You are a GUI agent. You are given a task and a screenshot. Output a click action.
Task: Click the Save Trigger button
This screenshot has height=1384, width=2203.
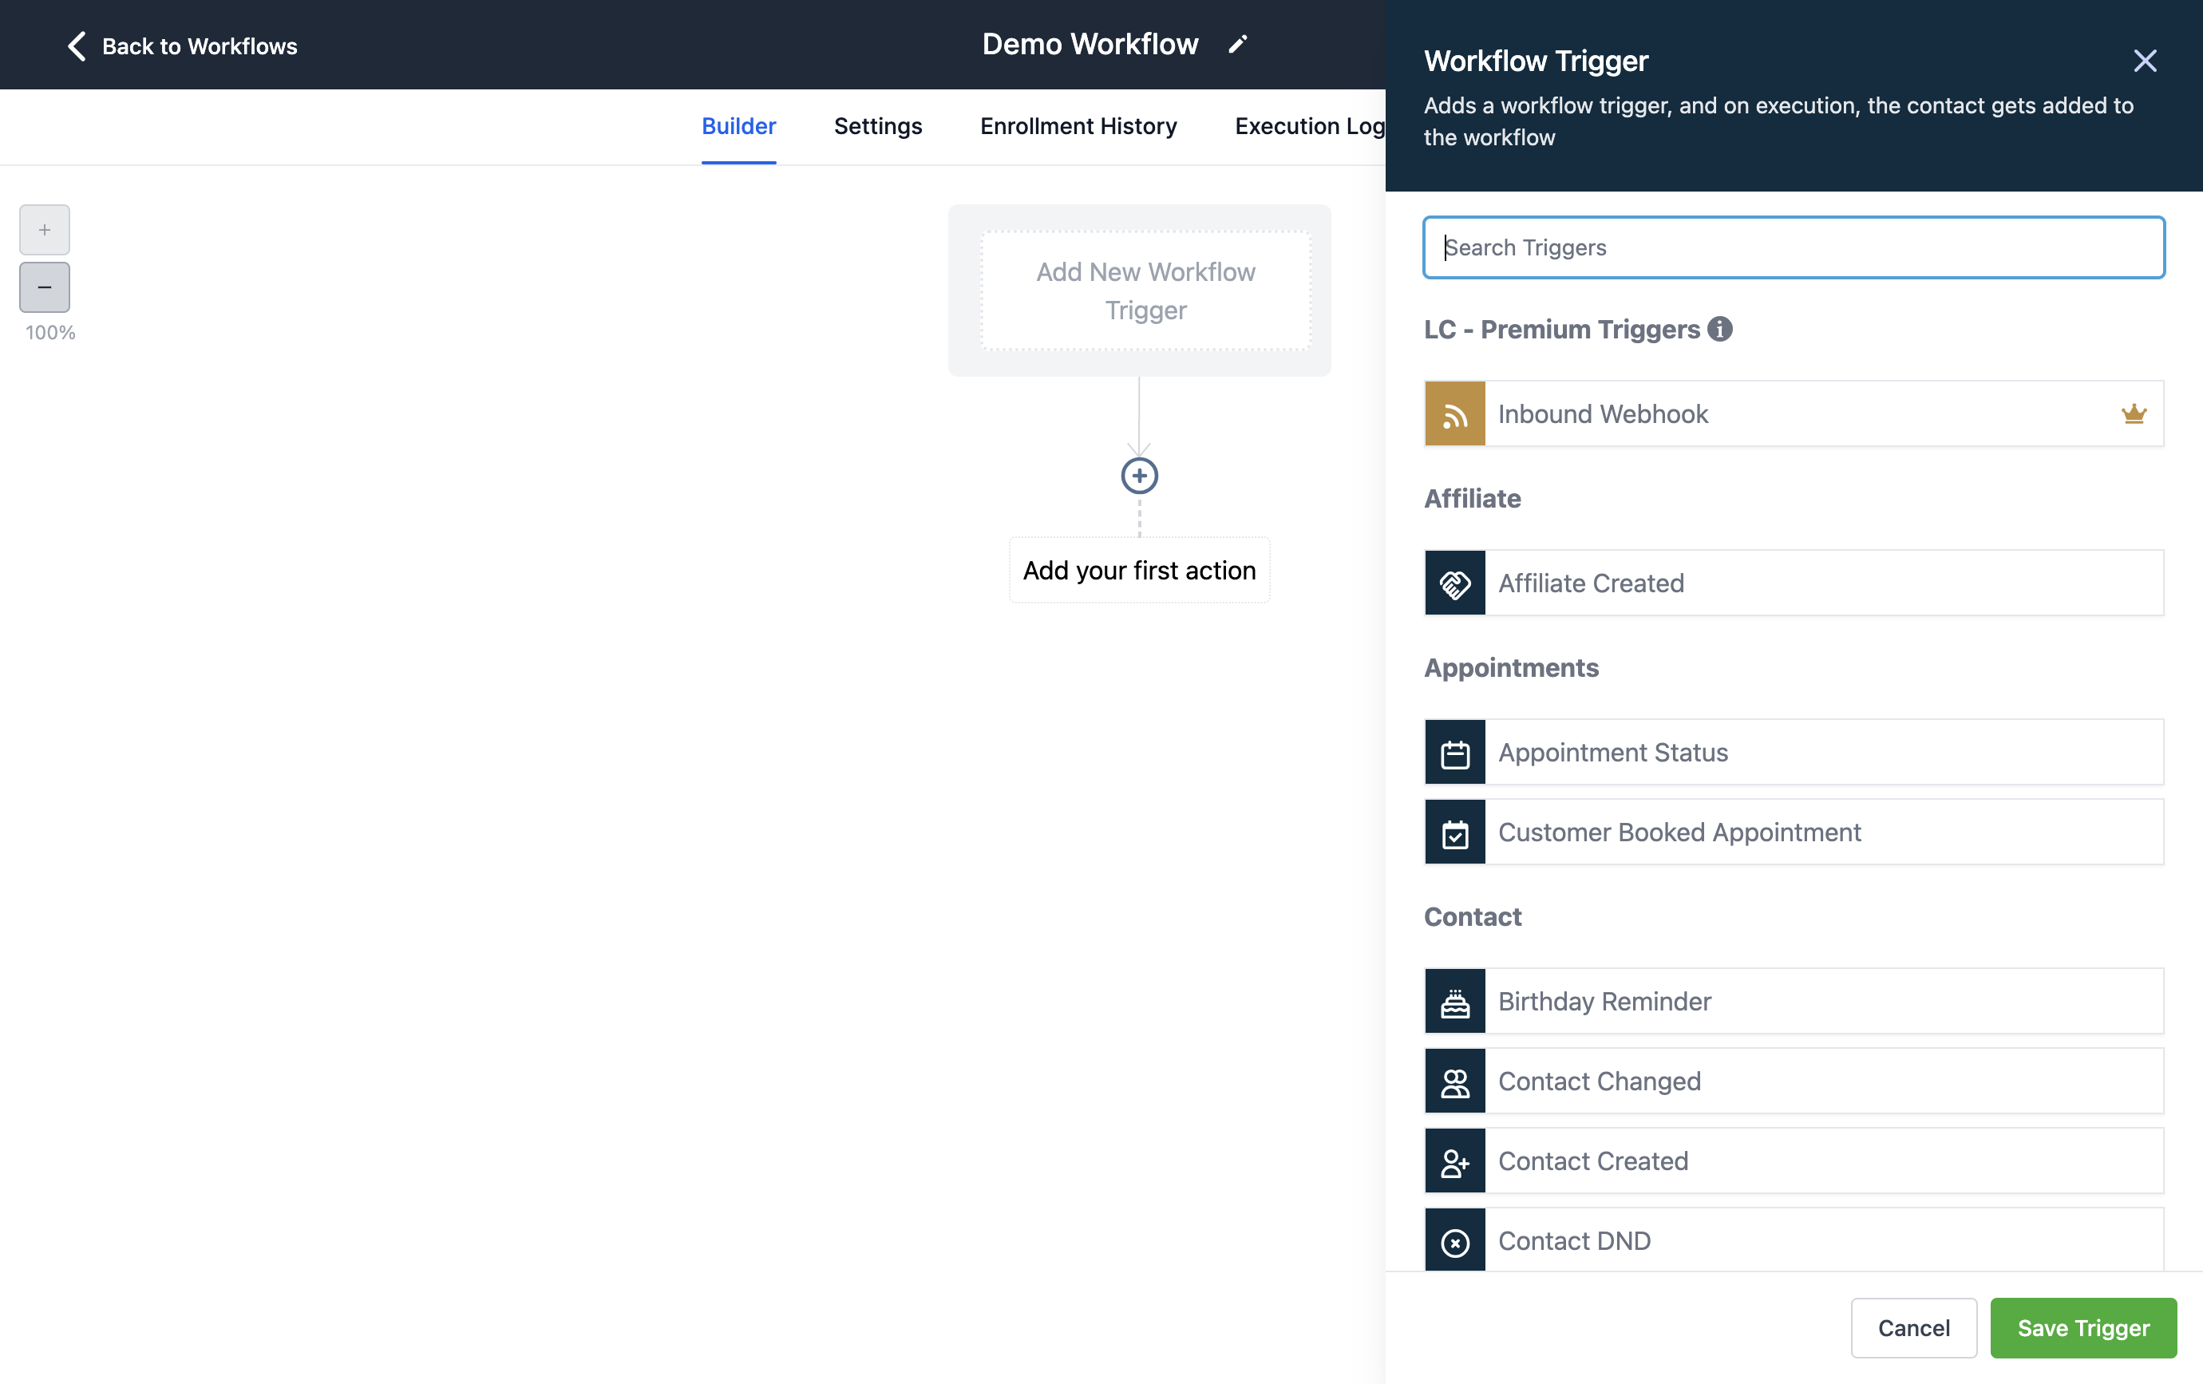coord(2083,1327)
